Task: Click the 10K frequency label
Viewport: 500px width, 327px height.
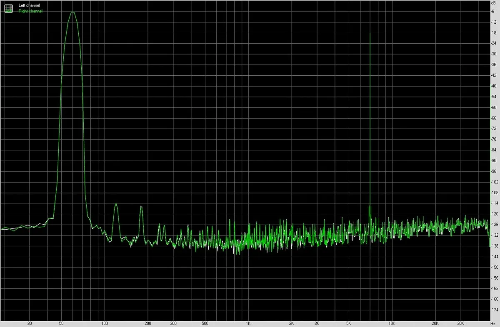Action: pyautogui.click(x=392, y=323)
